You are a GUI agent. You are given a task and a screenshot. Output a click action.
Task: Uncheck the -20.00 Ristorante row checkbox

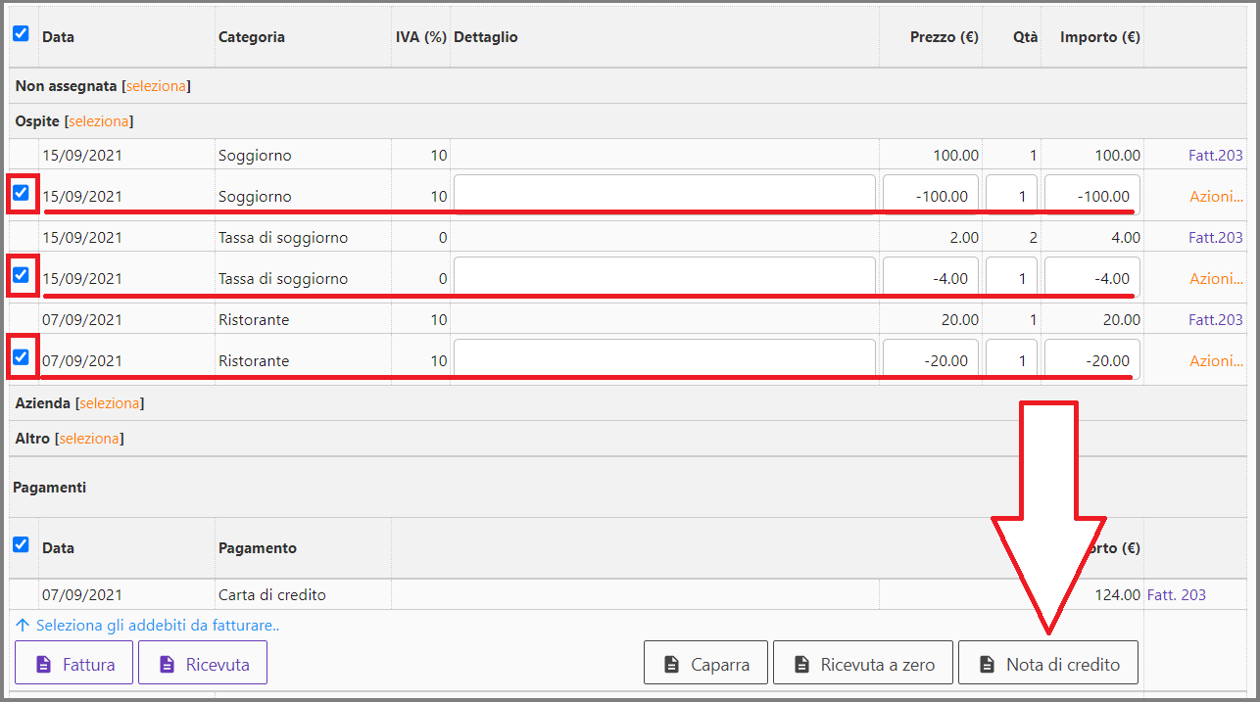tap(21, 357)
